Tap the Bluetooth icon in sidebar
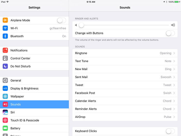This screenshot has height=136, width=181. click(5, 36)
